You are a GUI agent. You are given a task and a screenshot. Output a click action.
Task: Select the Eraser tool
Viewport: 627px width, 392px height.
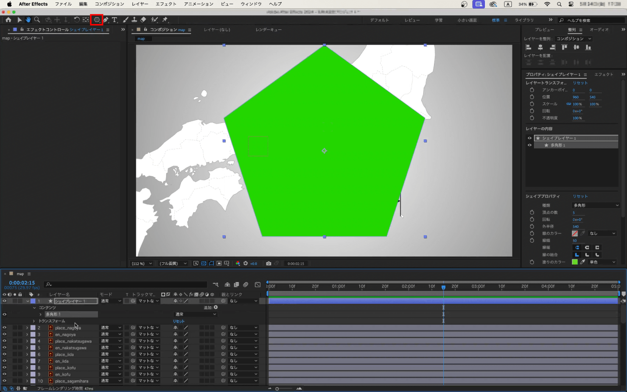(x=143, y=20)
